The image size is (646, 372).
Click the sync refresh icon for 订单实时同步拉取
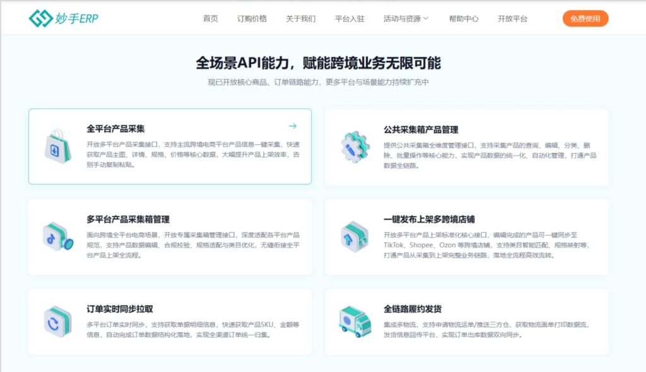(x=57, y=322)
